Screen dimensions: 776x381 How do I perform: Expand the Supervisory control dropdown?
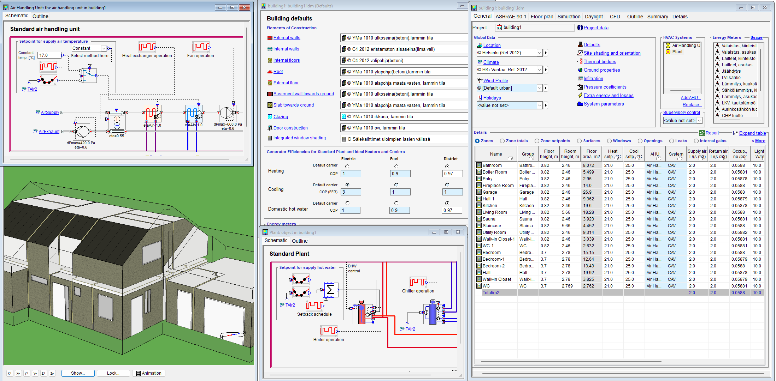(x=699, y=121)
